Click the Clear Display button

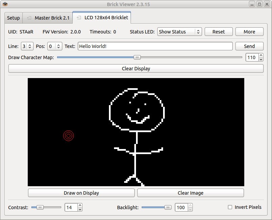136,69
